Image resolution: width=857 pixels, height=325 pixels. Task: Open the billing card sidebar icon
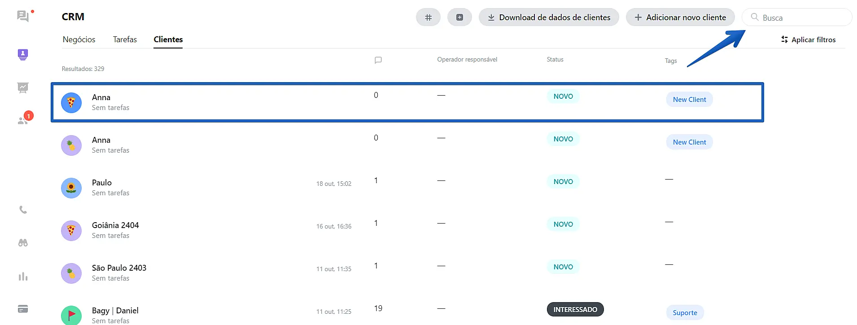23,309
